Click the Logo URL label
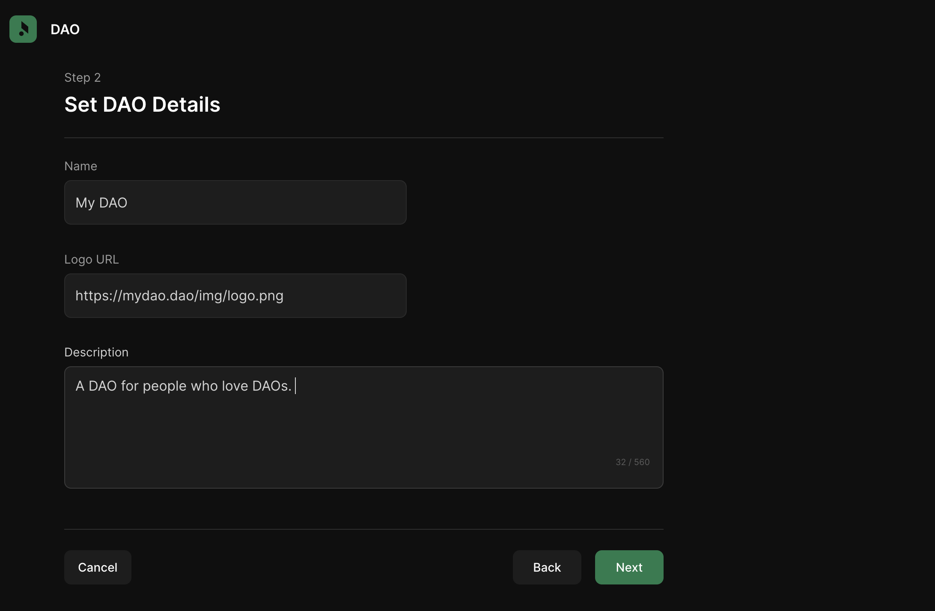Image resolution: width=935 pixels, height=611 pixels. (x=91, y=259)
